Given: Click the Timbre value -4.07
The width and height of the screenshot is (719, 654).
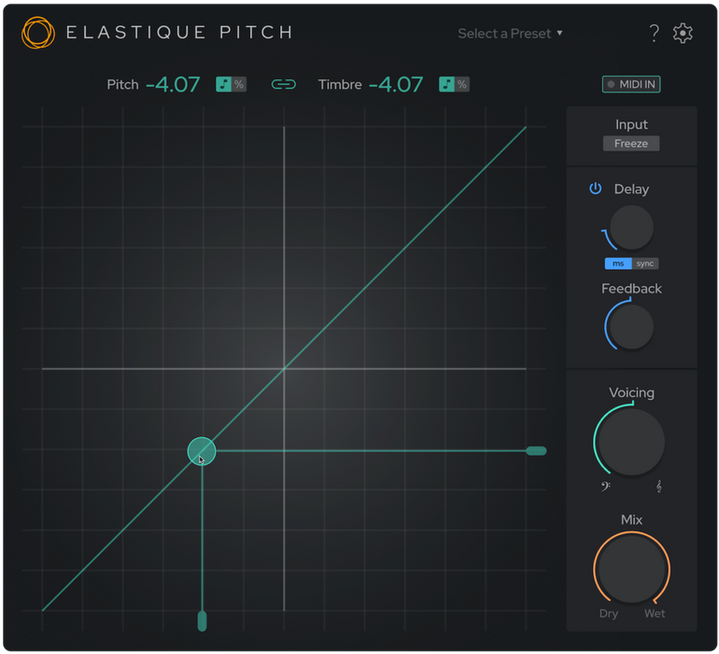Looking at the screenshot, I should pos(396,84).
